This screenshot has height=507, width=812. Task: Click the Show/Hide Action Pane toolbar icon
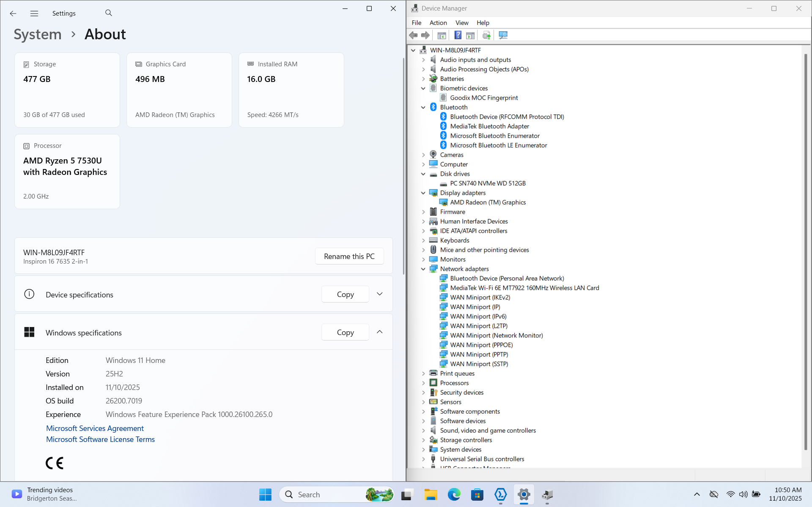(470, 35)
